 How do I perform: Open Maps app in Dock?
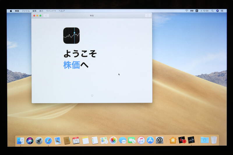tap(104, 140)
